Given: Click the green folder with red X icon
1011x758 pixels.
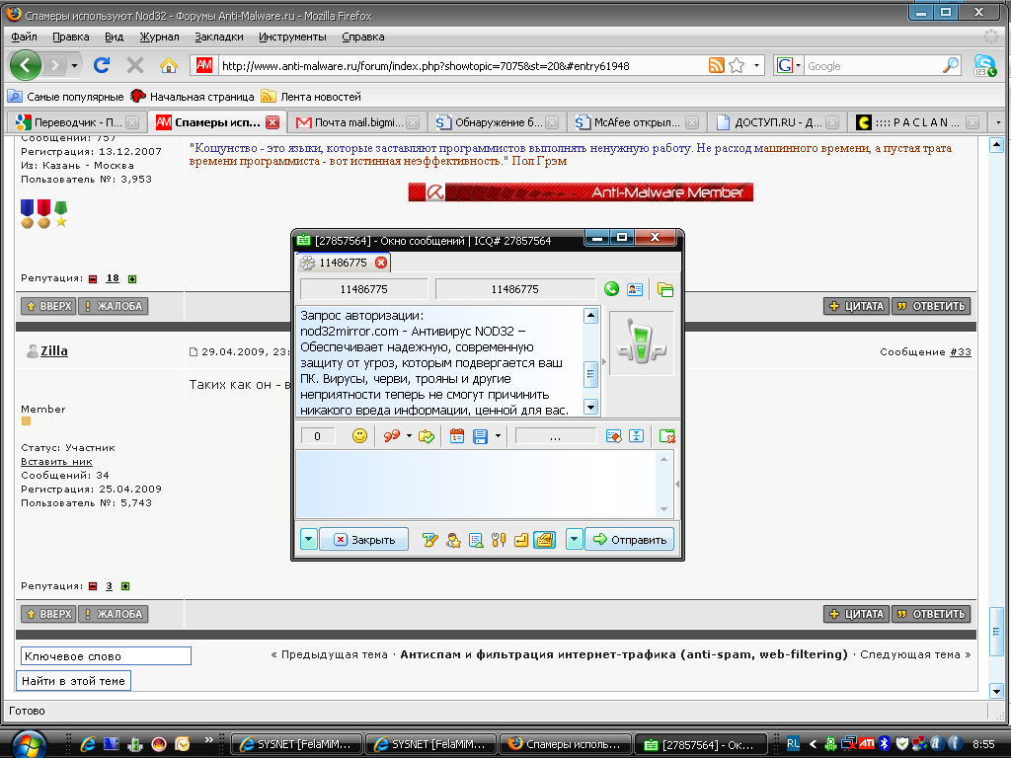Looking at the screenshot, I should click(x=666, y=436).
